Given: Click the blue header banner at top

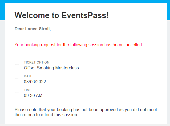Looking at the screenshot, I should [x=85, y=1].
